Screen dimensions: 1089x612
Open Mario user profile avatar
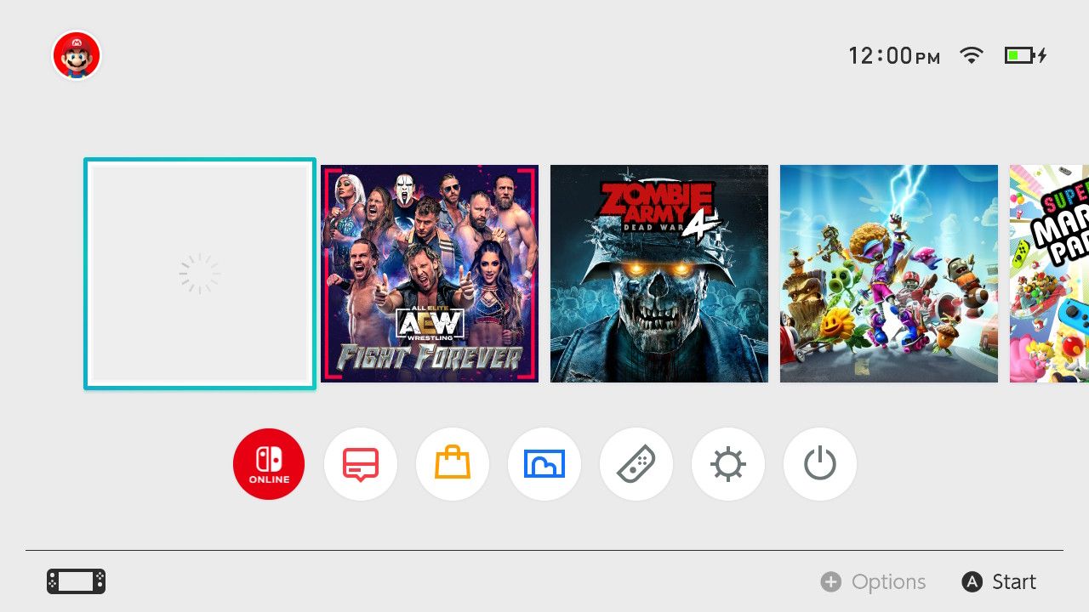[77, 56]
